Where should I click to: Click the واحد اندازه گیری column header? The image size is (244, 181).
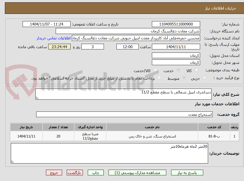[x=90, y=127]
